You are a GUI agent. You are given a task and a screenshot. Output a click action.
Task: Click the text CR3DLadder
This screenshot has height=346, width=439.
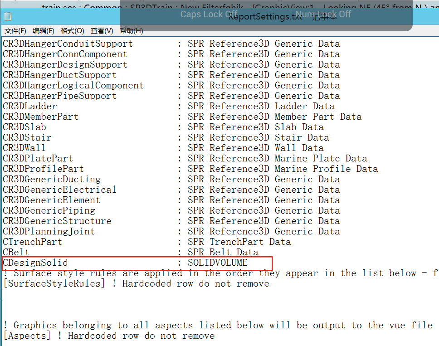pos(29,107)
